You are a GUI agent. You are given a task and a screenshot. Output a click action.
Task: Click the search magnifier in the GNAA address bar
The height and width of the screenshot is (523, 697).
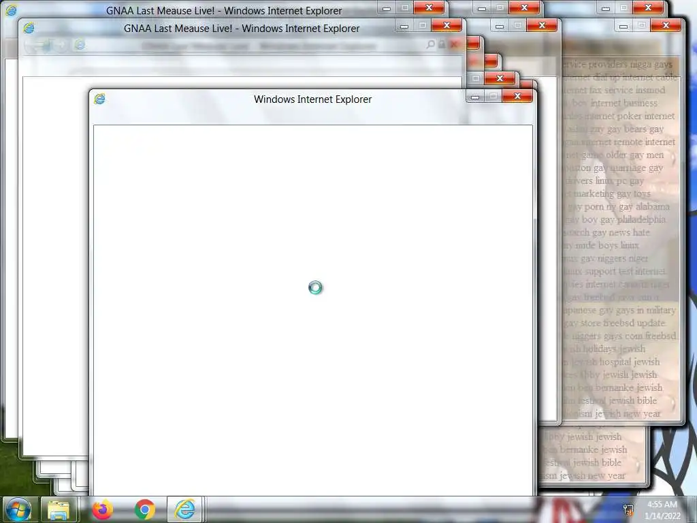[430, 44]
